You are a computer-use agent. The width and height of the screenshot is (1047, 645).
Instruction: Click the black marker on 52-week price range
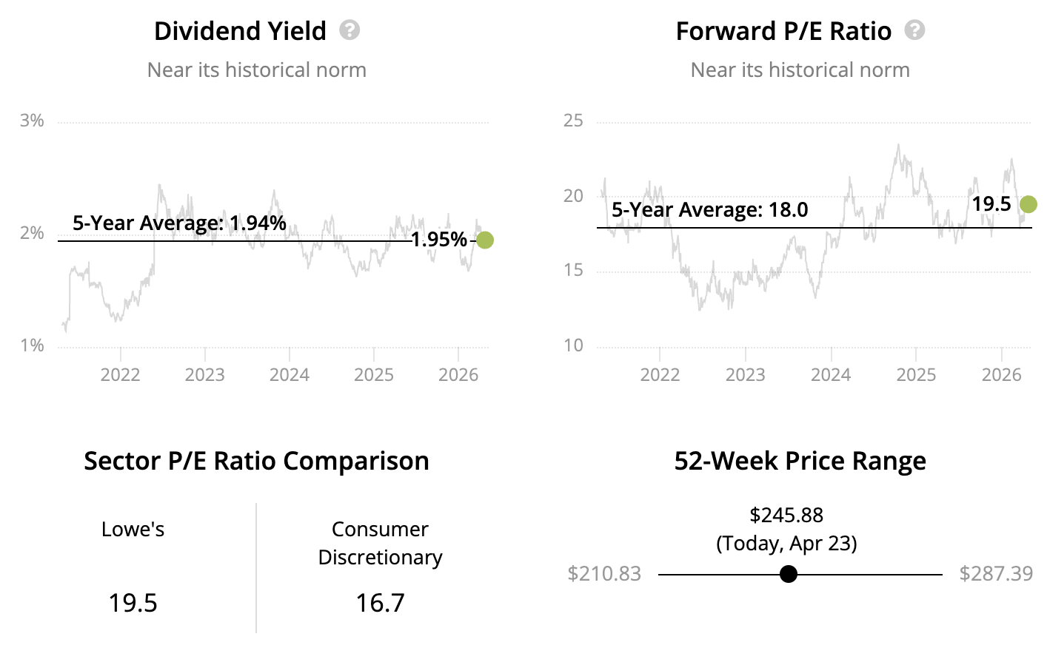click(x=789, y=574)
